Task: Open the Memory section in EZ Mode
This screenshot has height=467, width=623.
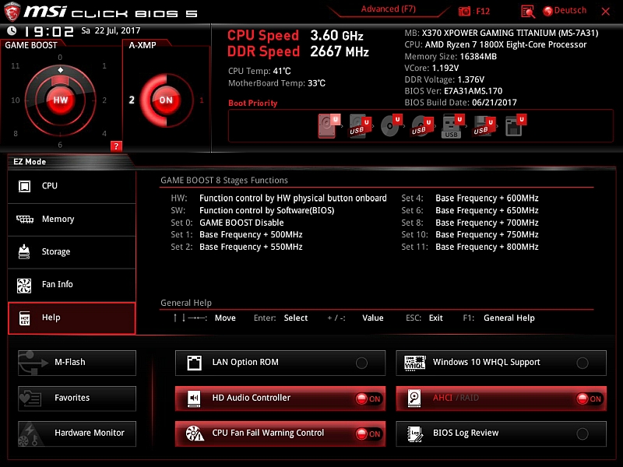Action: (72, 219)
